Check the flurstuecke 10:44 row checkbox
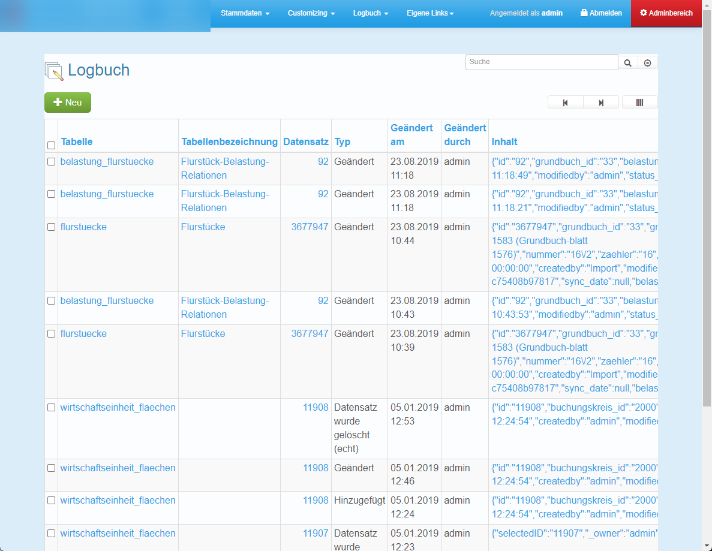The image size is (712, 551). tap(52, 227)
